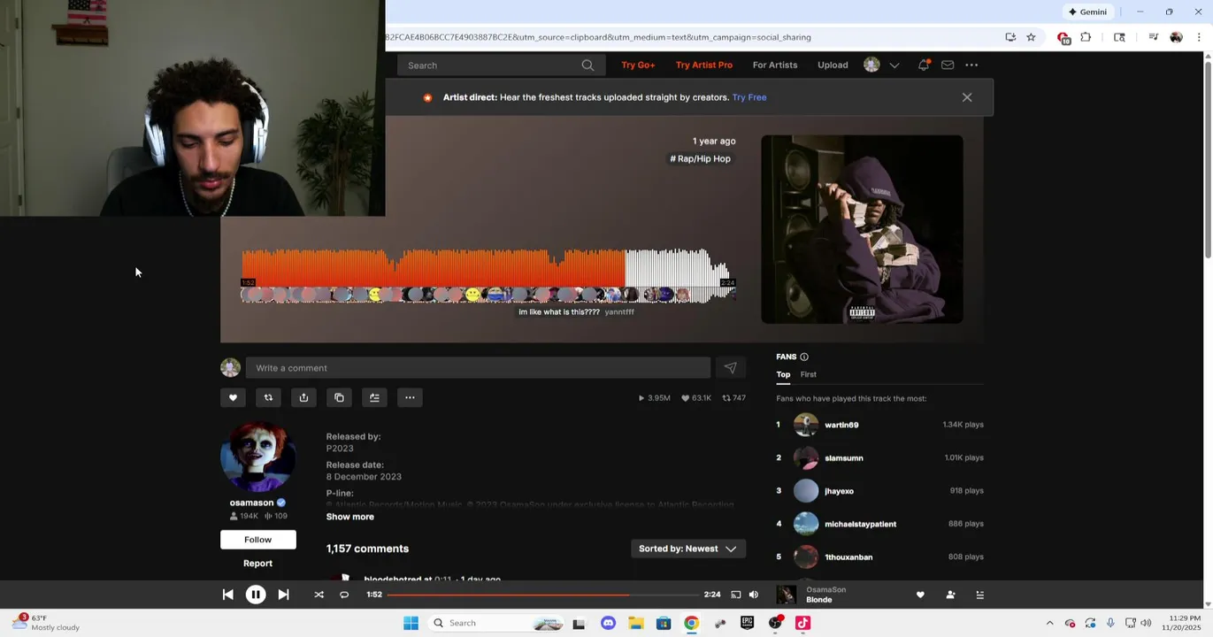The height and width of the screenshot is (637, 1213).
Task: Open the track's more options menu
Action: pos(410,397)
